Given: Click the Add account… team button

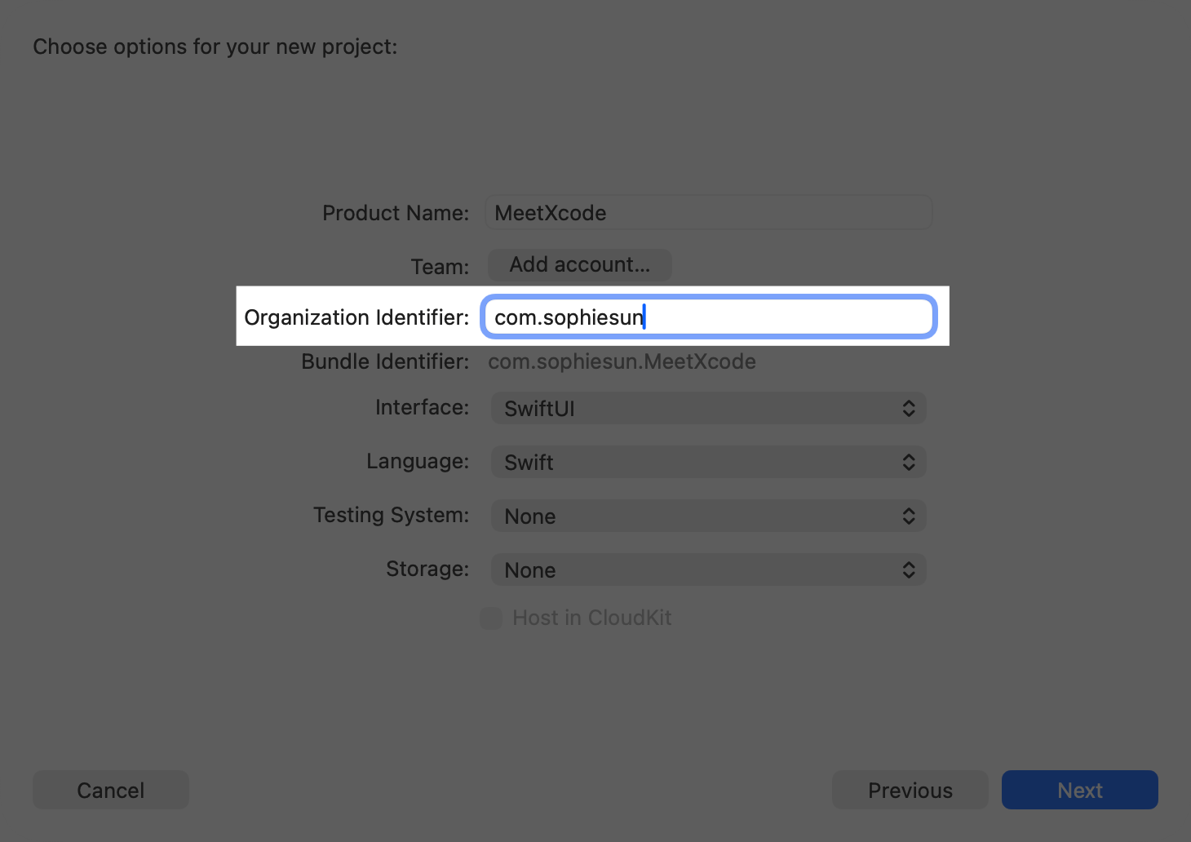Looking at the screenshot, I should 580,265.
